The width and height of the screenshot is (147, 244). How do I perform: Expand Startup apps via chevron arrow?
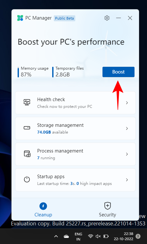tap(127, 180)
